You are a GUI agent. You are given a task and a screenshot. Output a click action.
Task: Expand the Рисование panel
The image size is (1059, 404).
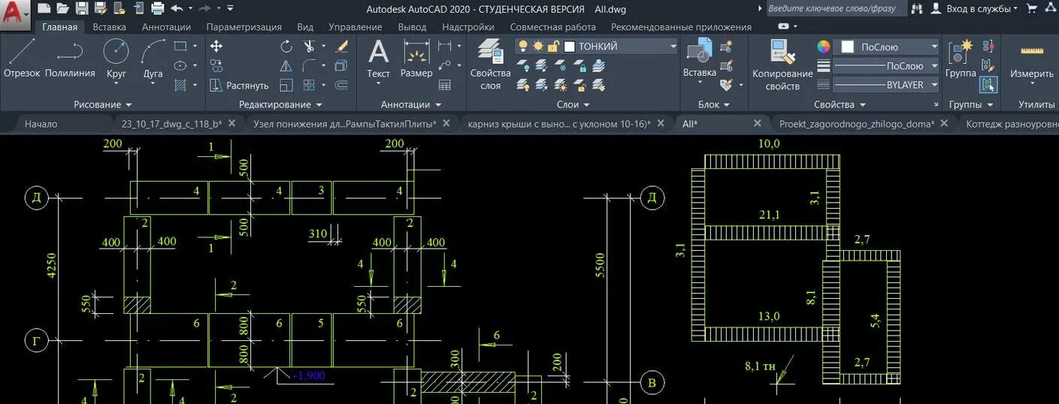102,104
